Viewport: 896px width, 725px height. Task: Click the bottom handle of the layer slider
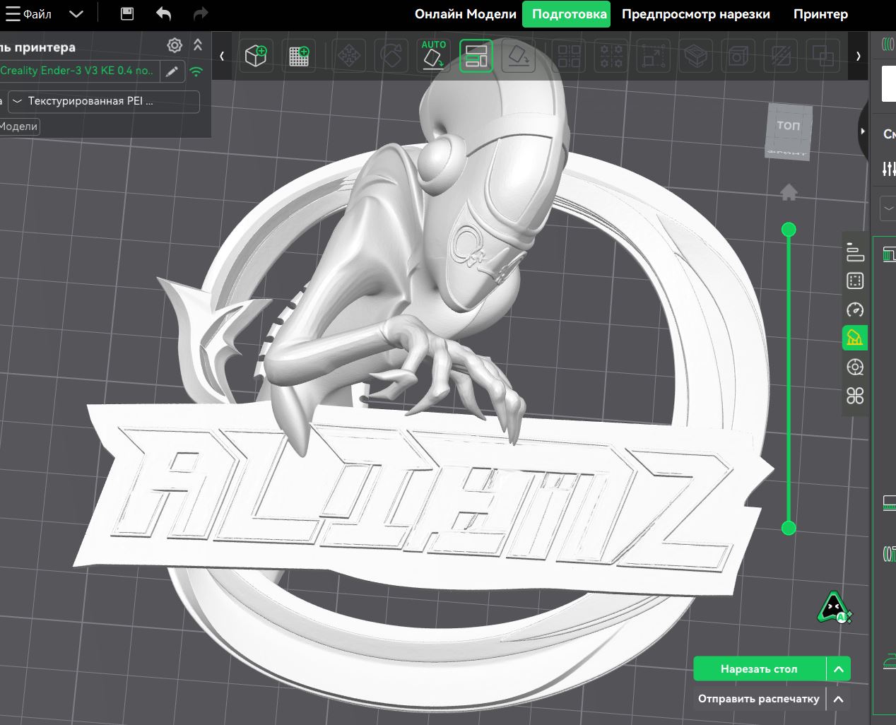pos(789,527)
